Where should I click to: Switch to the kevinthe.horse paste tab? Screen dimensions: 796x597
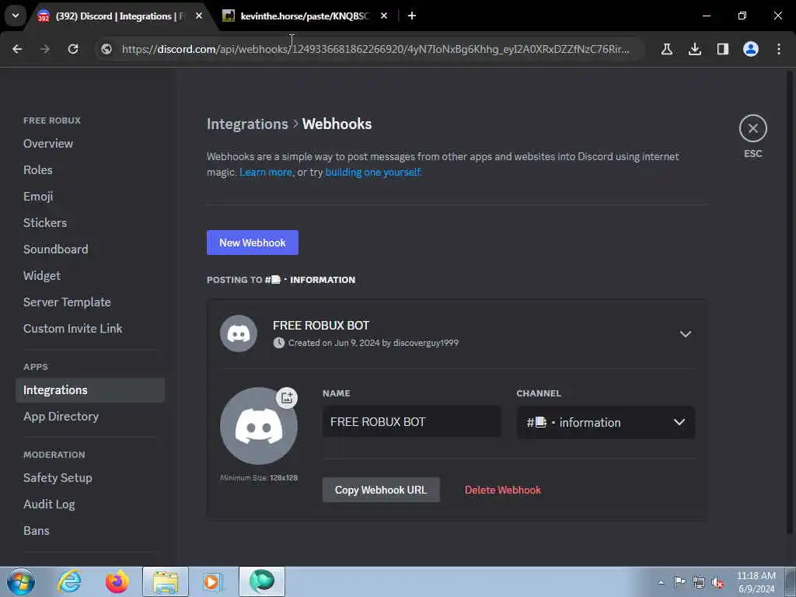[x=305, y=16]
